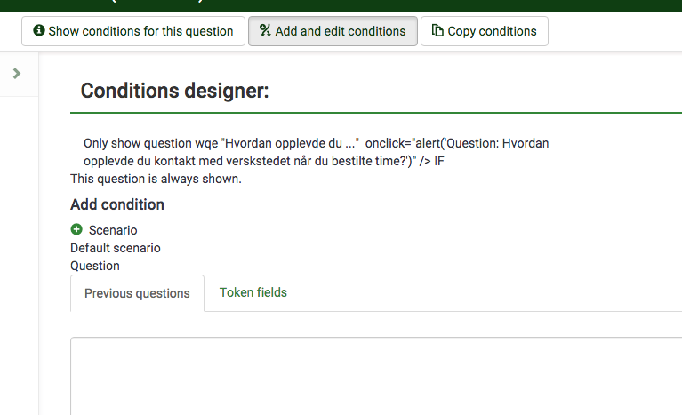Click the info icon on Show conditions

(39, 31)
